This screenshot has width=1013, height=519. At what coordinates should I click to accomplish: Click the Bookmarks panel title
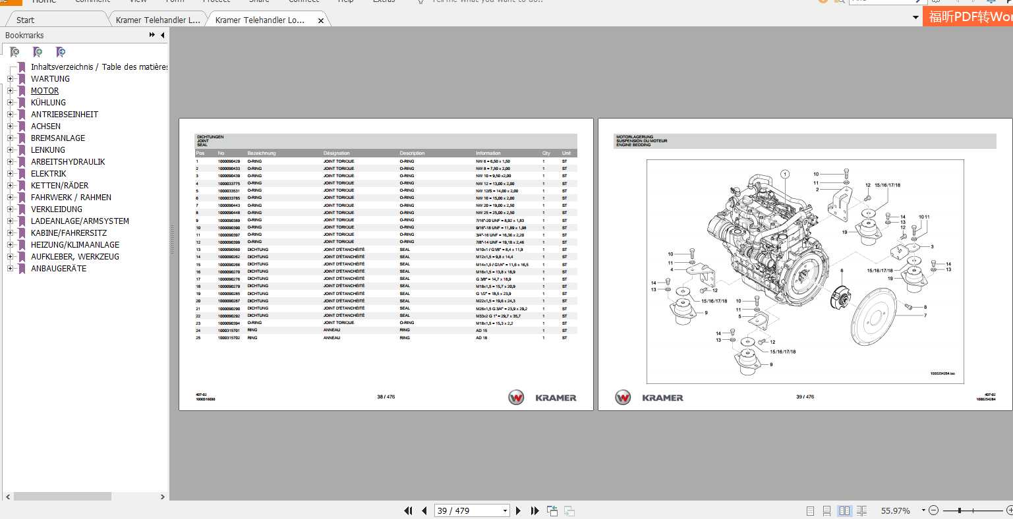[24, 36]
